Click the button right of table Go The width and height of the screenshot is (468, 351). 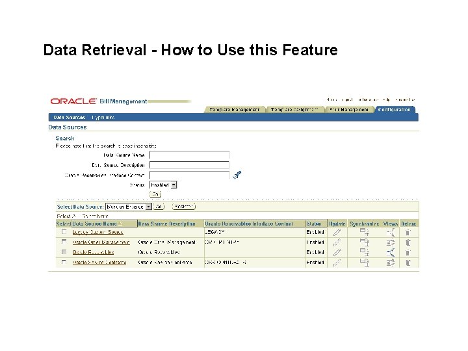pyautogui.click(x=184, y=207)
